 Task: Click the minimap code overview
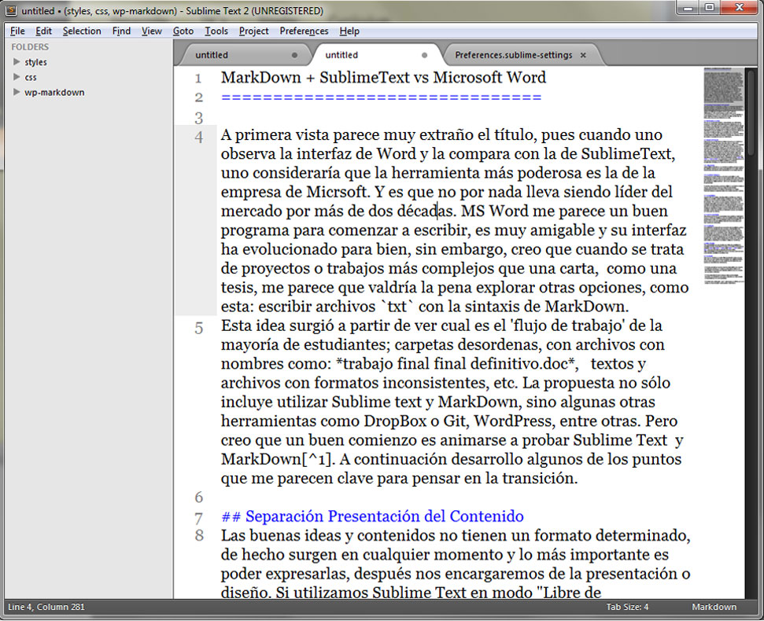tap(724, 176)
